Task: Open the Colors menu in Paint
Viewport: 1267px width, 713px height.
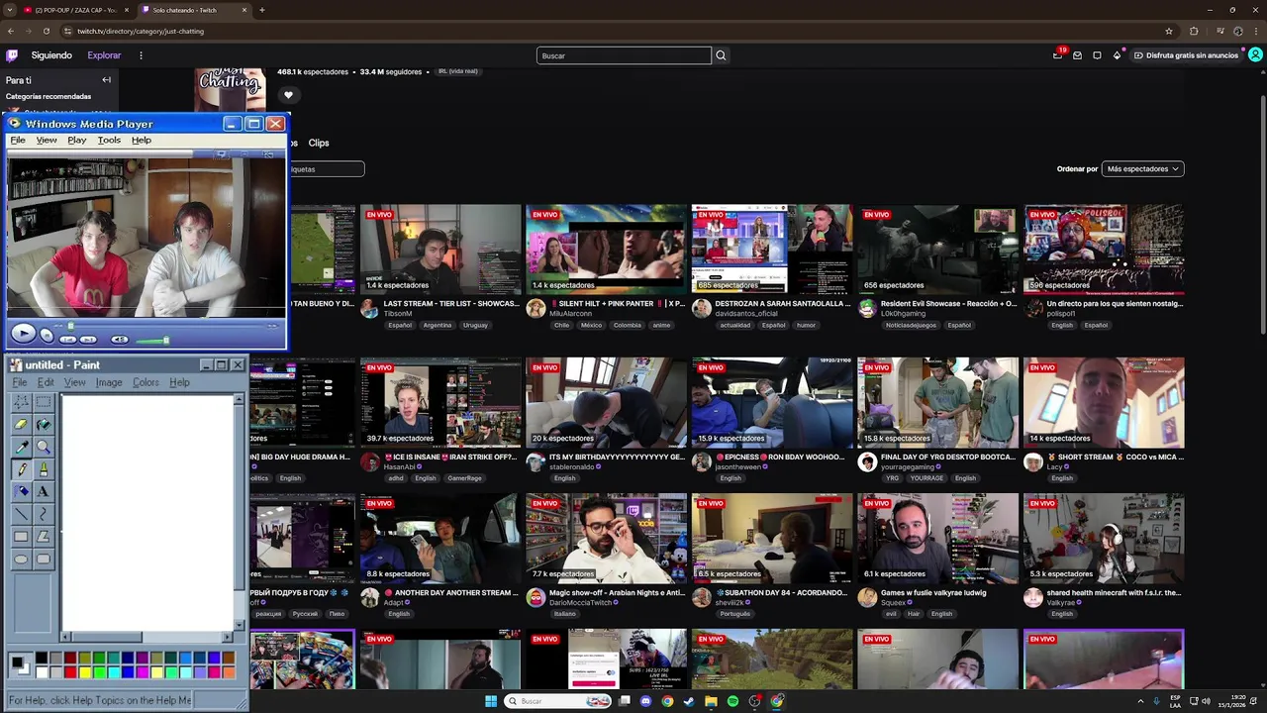Action: click(146, 382)
